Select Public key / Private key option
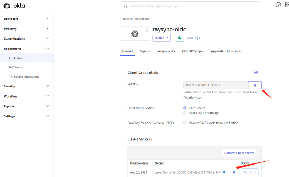This screenshot has width=289, height=177. [x=185, y=113]
